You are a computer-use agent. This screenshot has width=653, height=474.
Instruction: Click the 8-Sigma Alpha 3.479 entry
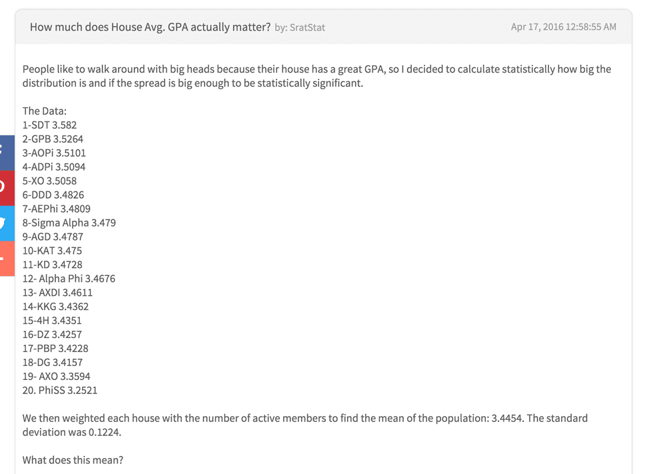click(69, 223)
